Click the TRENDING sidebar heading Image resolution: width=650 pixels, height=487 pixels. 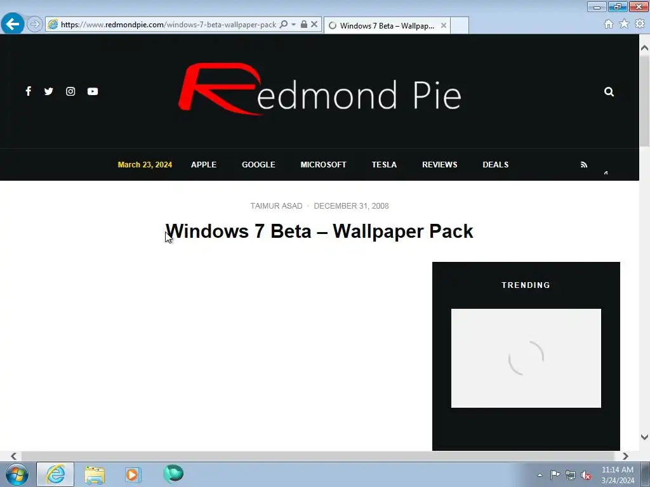(x=526, y=285)
